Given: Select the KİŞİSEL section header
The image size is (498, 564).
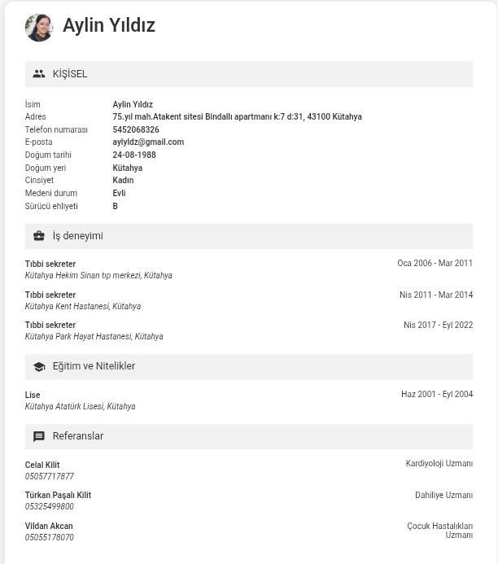Looking at the screenshot, I should click(x=249, y=74).
